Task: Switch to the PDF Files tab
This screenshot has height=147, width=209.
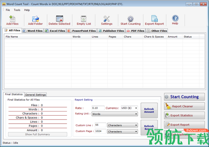Action: pos(136,31)
